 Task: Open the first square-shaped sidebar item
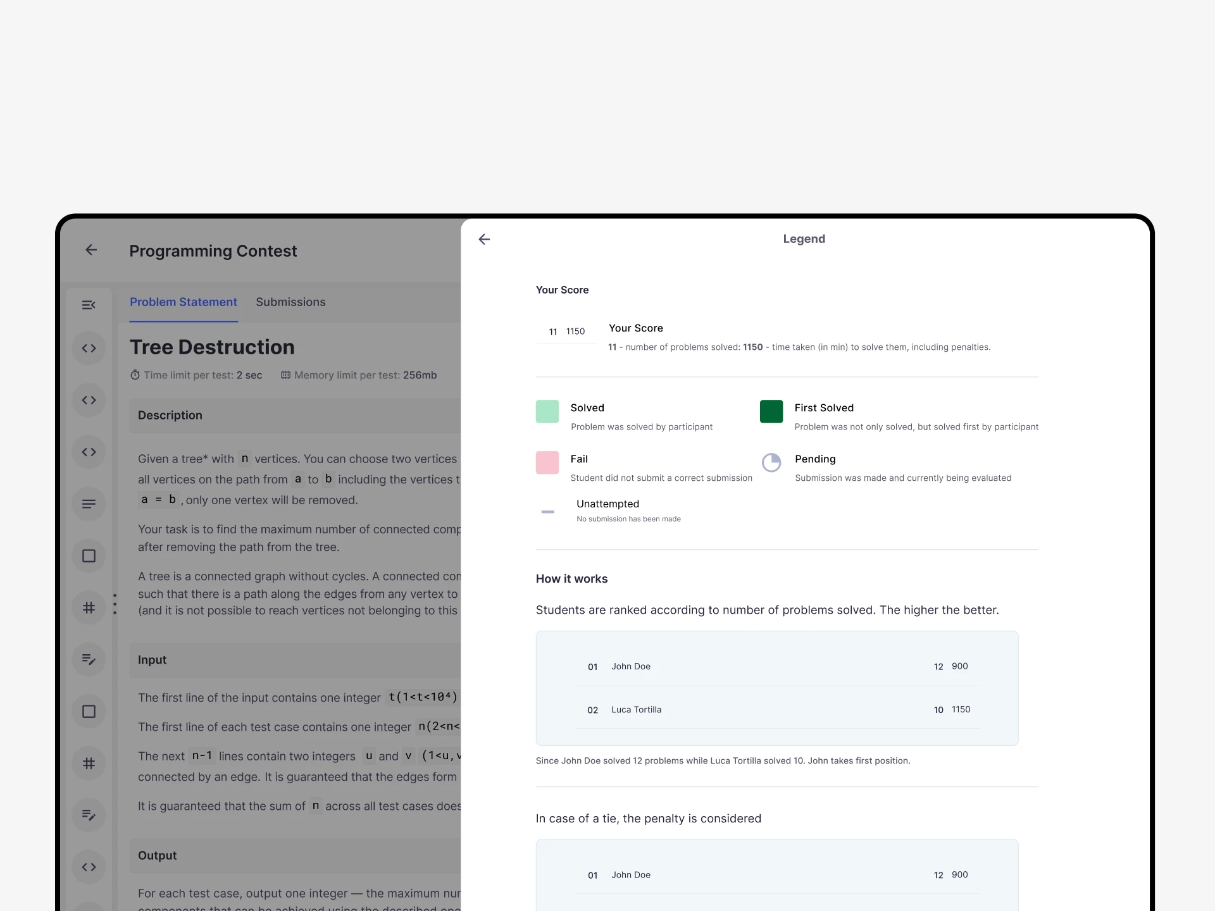pyautogui.click(x=89, y=555)
